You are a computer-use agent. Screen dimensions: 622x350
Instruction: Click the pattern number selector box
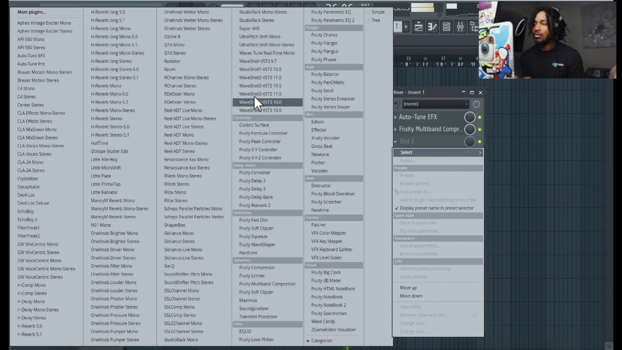[x=397, y=27]
